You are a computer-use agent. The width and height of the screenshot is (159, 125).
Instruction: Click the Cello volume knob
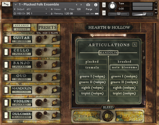[x=39, y=52]
